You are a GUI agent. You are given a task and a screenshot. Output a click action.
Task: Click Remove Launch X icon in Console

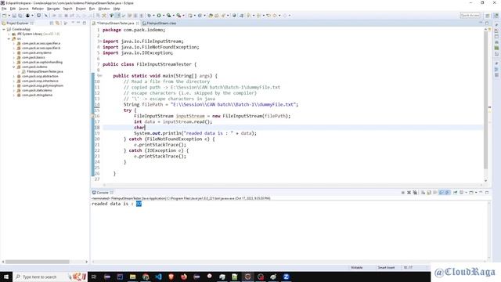coord(409,193)
